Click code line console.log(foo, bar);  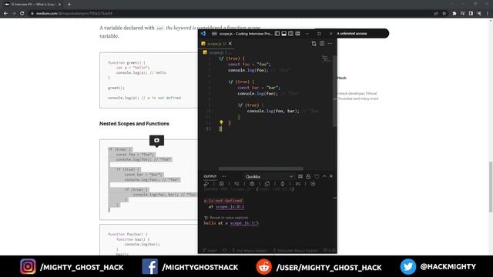pos(273,111)
